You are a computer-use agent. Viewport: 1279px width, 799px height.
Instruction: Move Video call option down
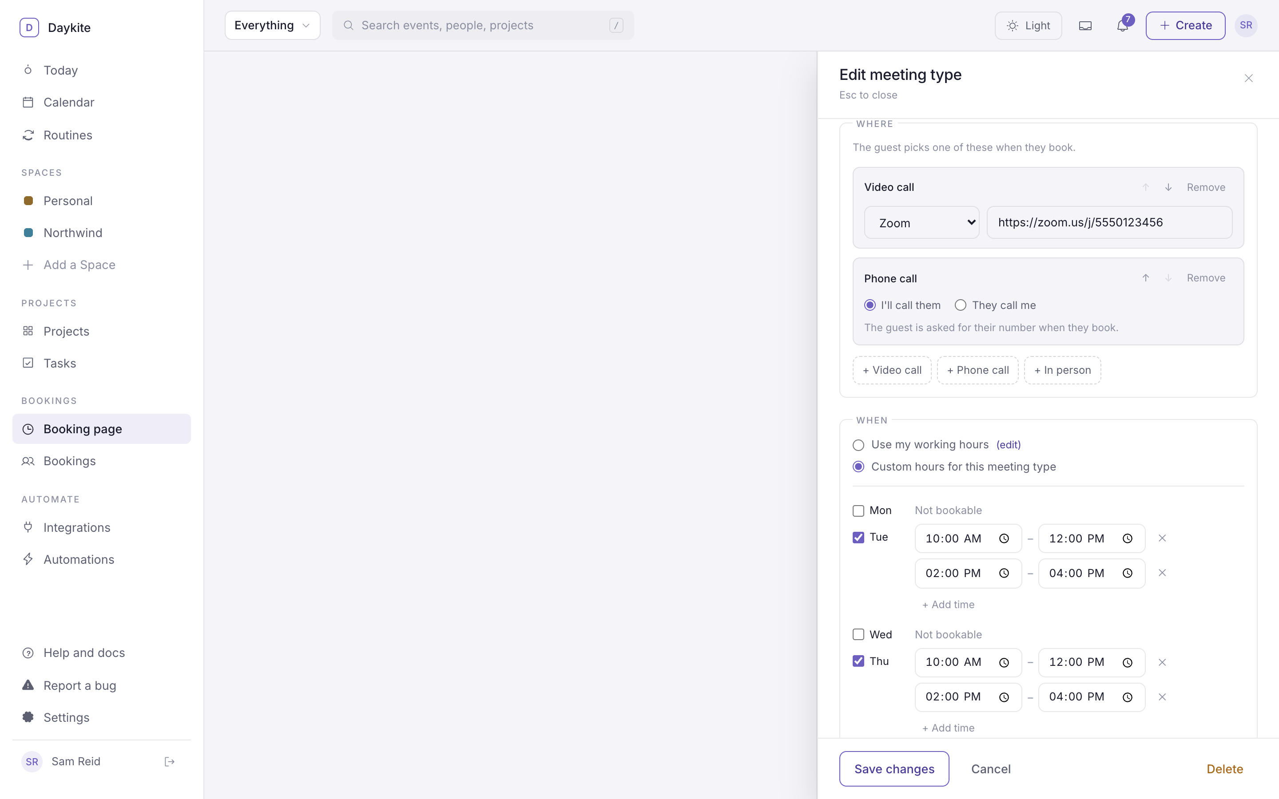[x=1168, y=188]
